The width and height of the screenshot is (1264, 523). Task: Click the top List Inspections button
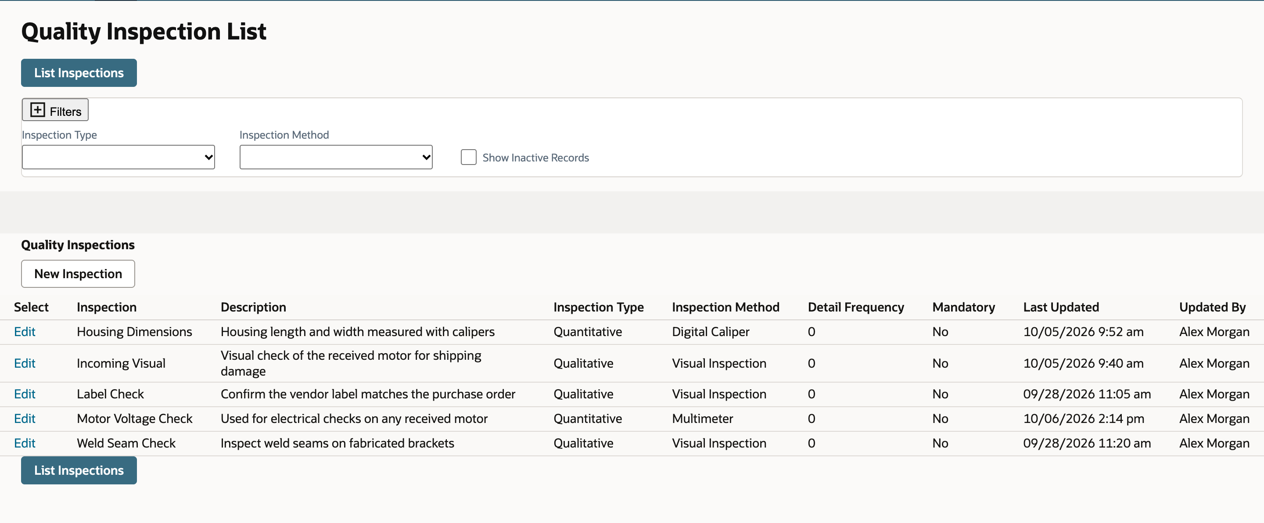pos(79,73)
